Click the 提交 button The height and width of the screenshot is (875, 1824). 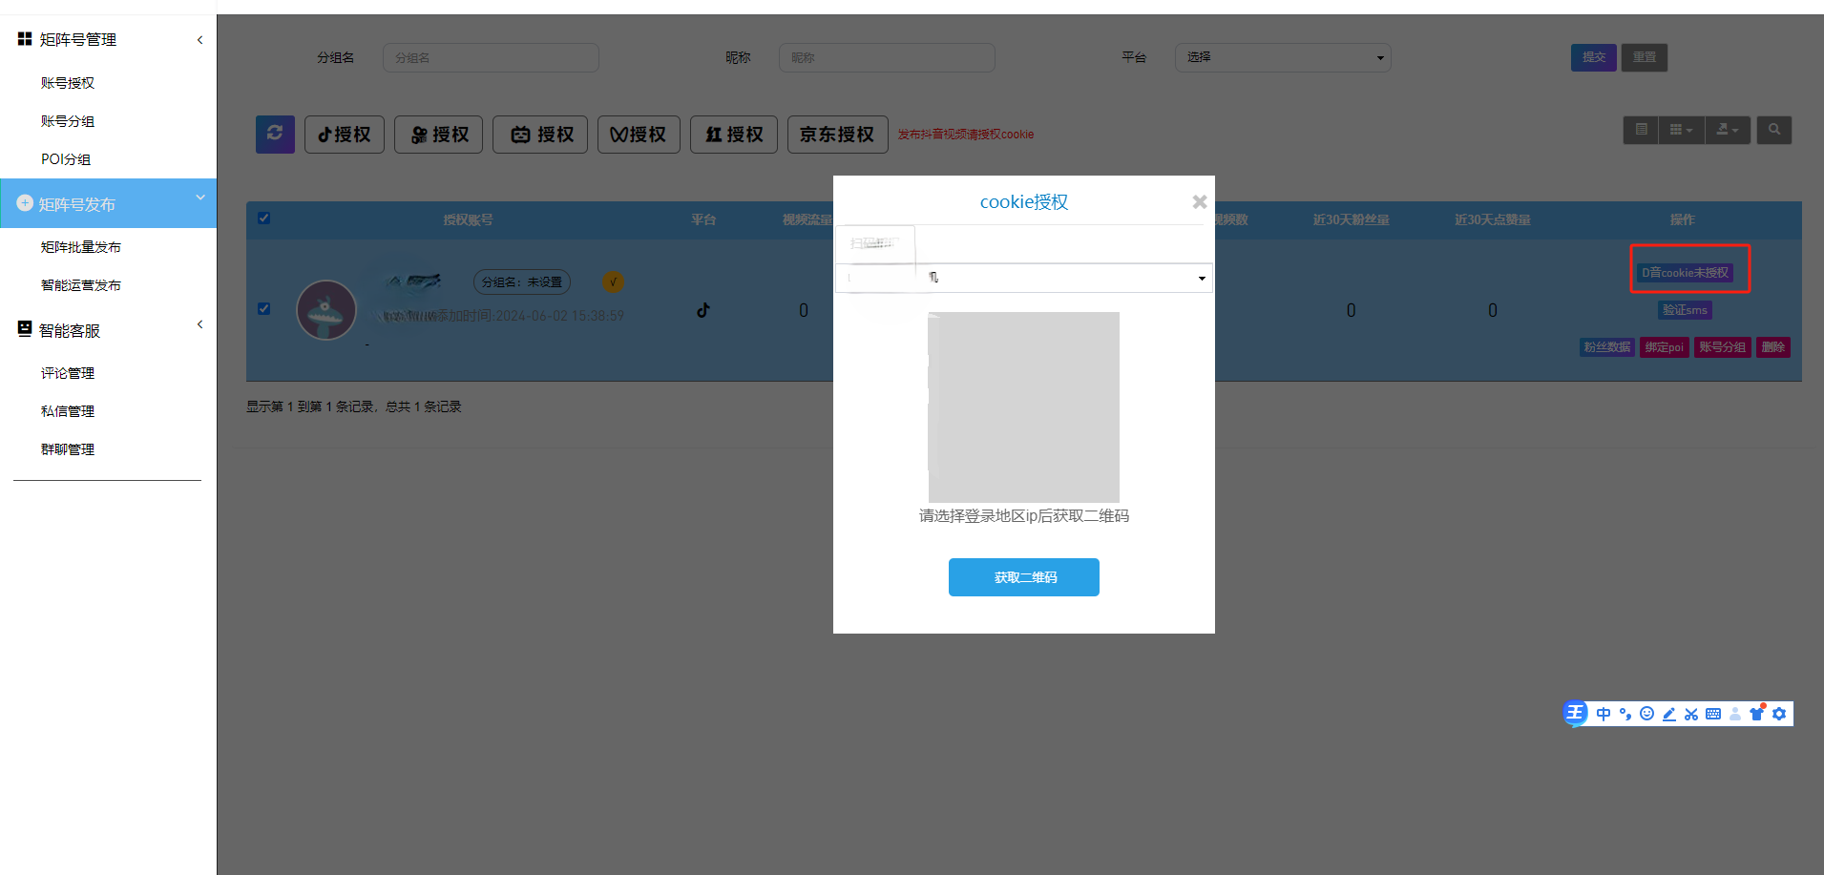click(1594, 57)
